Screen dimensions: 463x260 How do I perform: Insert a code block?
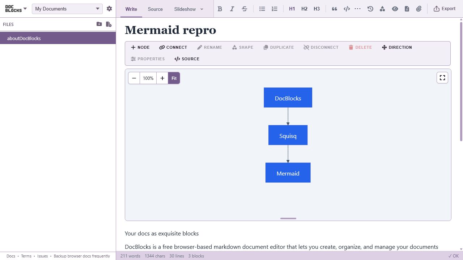(x=347, y=9)
